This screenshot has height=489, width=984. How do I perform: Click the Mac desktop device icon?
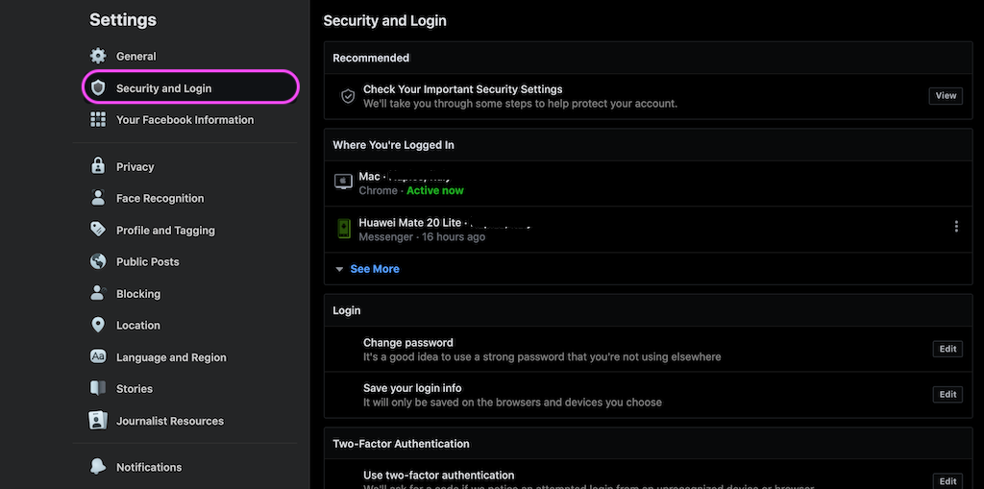point(343,182)
